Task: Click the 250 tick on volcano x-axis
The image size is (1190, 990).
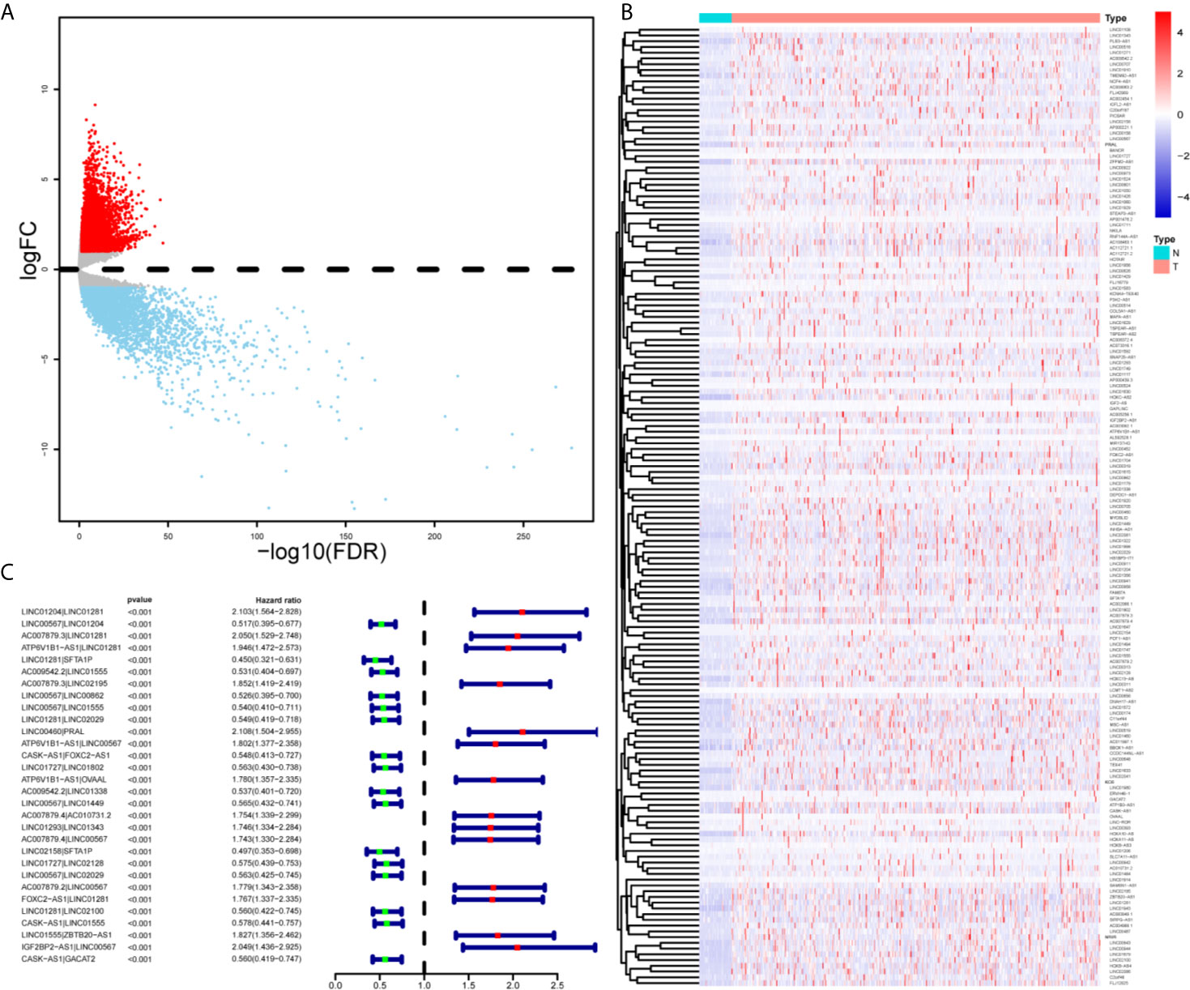Action: click(523, 536)
